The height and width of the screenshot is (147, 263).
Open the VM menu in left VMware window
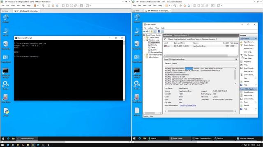click(18, 5)
